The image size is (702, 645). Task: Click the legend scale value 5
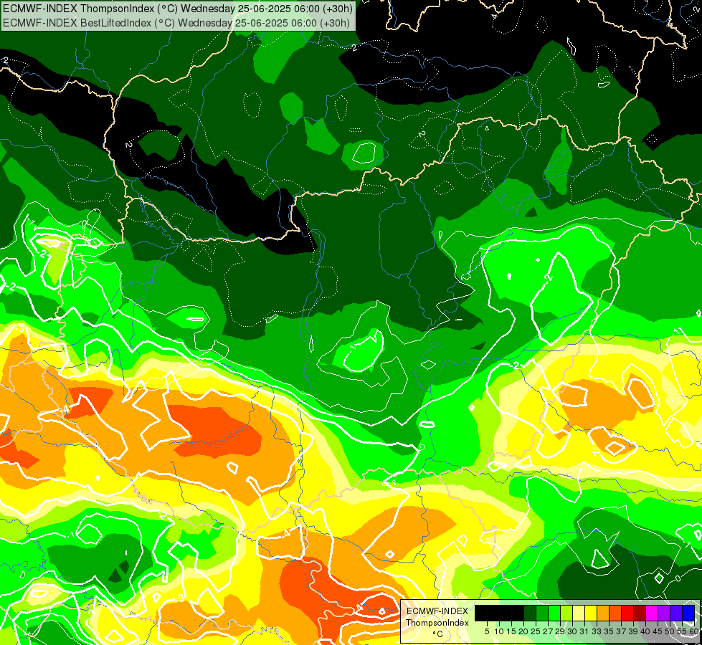point(487,631)
